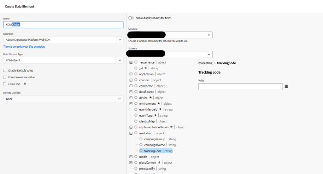323x174 pixels.
Task: Select the campaignGroup radio circle
Action: tap(141, 139)
